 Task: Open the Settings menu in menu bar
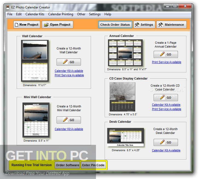[95, 14]
